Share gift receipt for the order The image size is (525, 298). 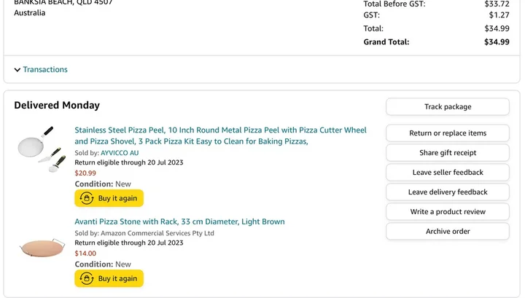[x=447, y=153]
